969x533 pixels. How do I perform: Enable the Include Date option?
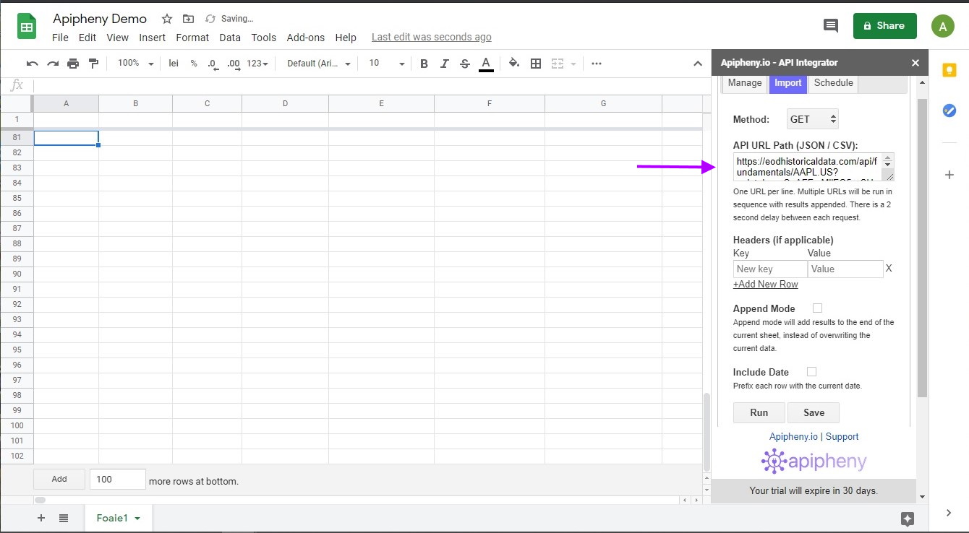coord(811,371)
